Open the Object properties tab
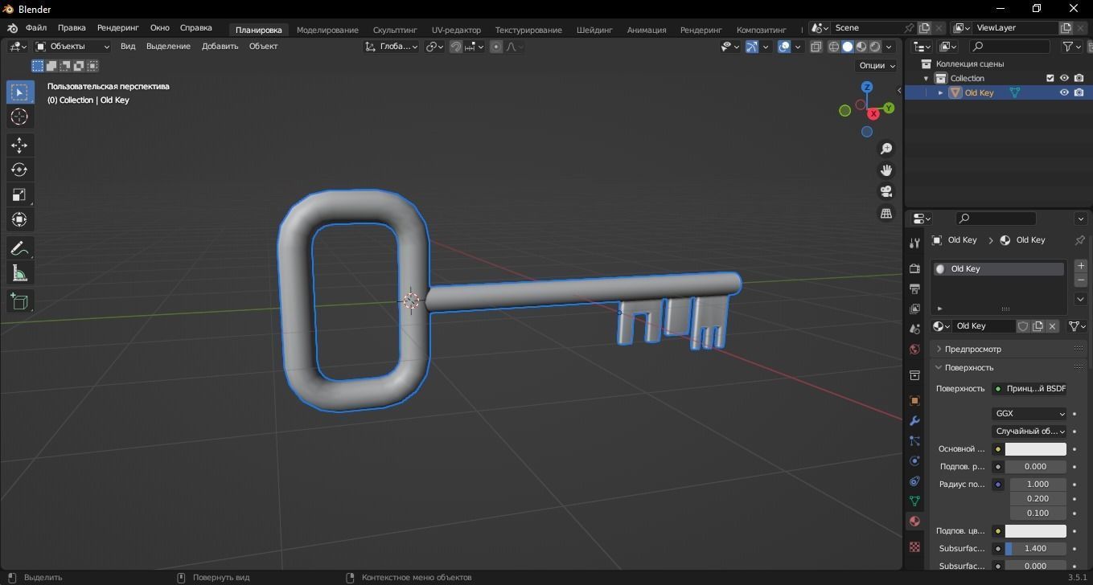Image resolution: width=1093 pixels, height=585 pixels. point(914,401)
